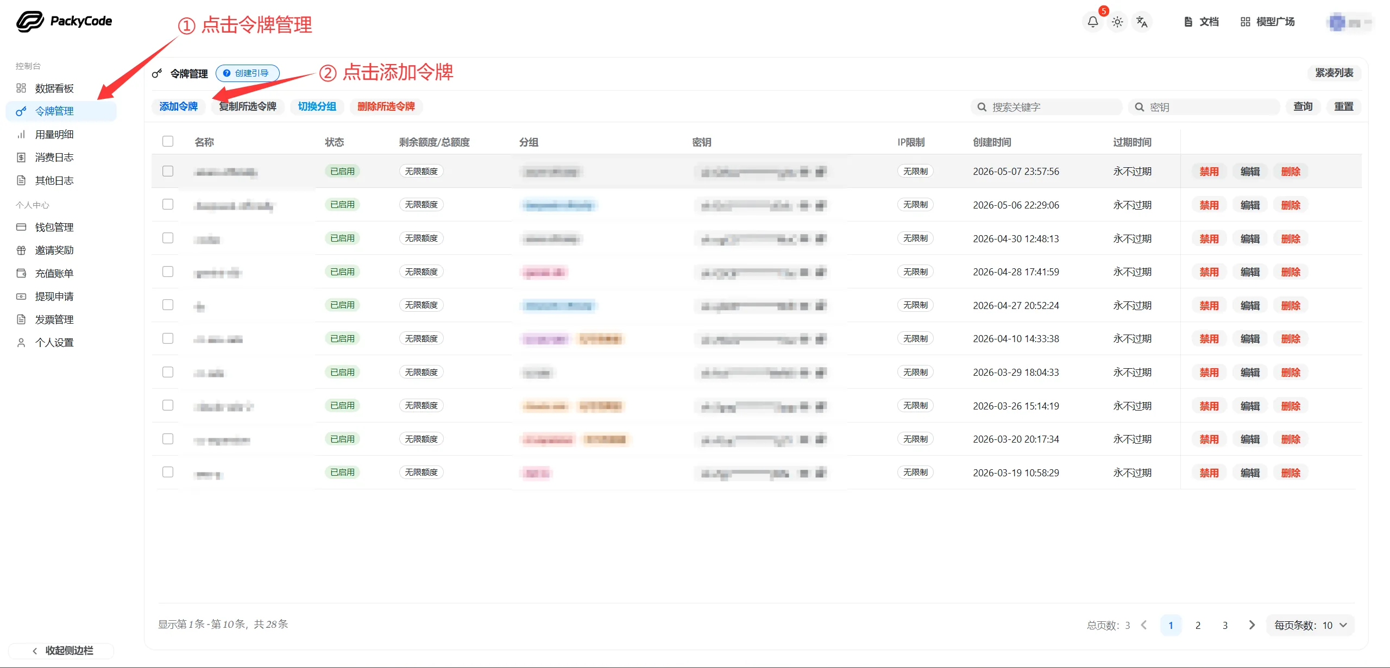The image size is (1390, 668).
Task: Click 无限制 tag in the 2026-04-27 row
Action: coord(915,305)
